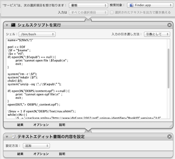The width and height of the screenshot is (175, 159).
Task: Open the 引数として input passing dropdown
Action: click(x=157, y=34)
